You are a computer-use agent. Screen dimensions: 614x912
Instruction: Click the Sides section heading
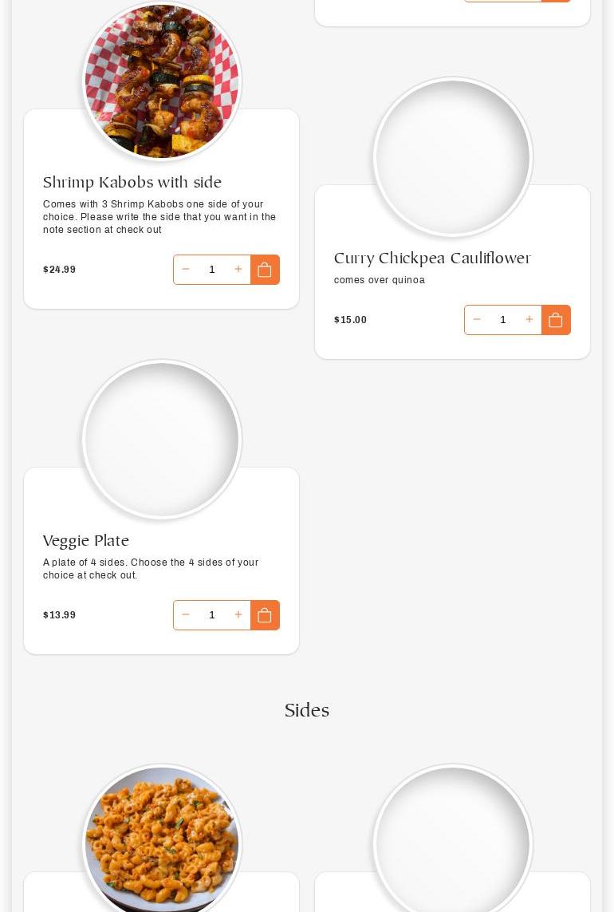[307, 711]
